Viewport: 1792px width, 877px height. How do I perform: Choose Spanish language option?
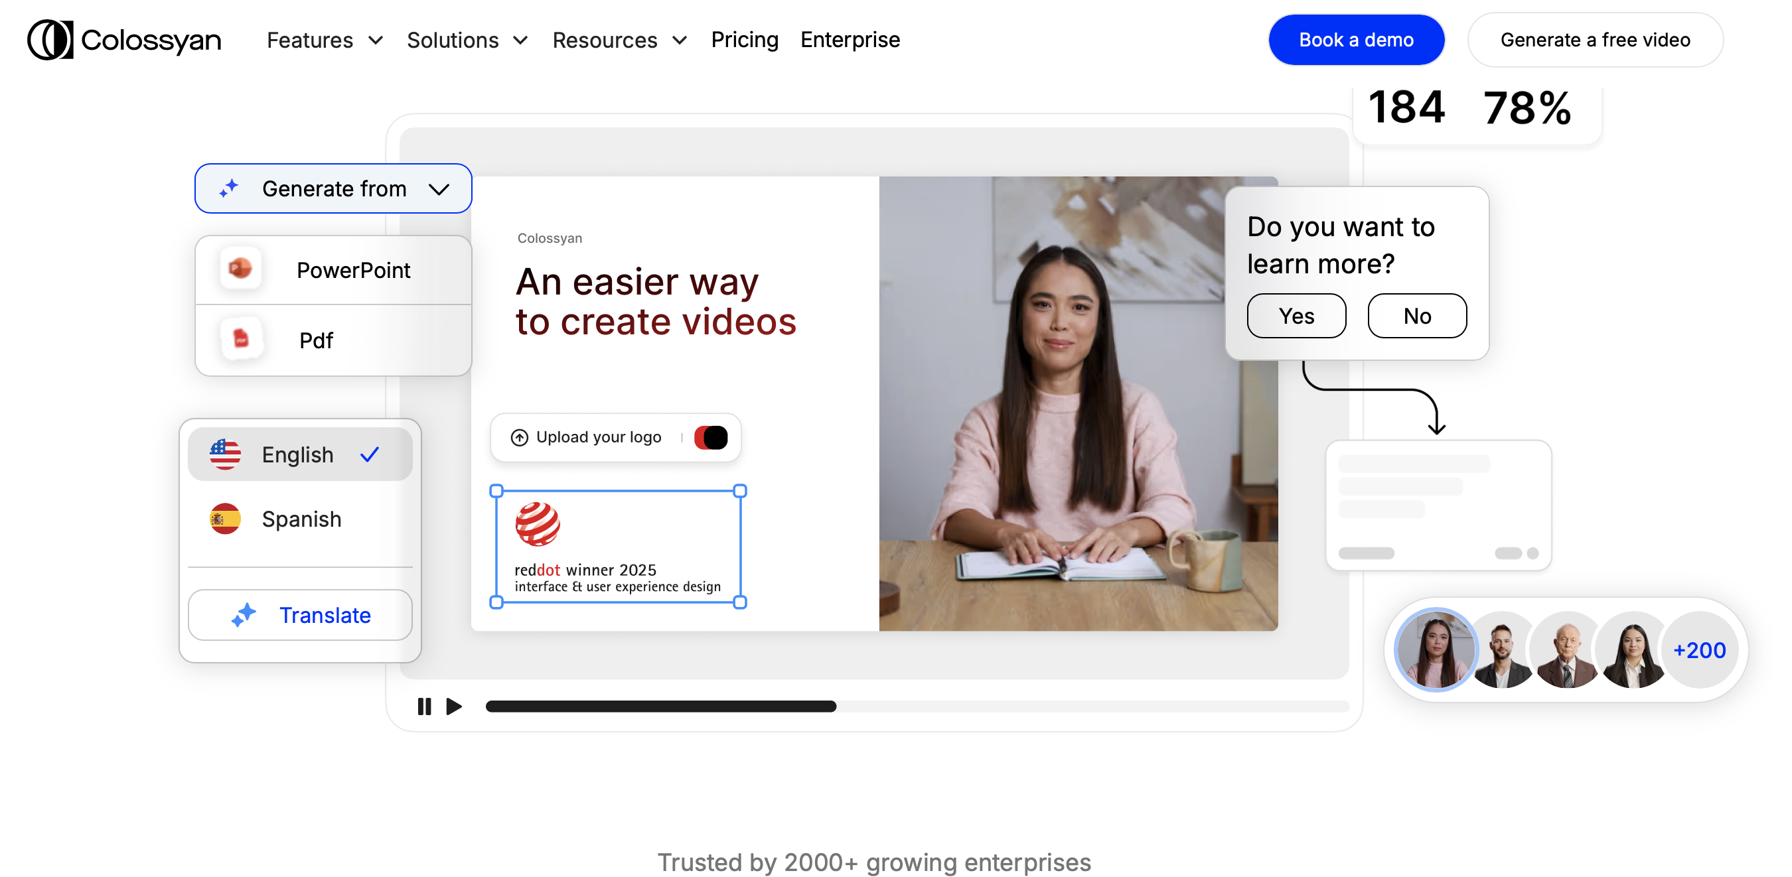pos(301,519)
